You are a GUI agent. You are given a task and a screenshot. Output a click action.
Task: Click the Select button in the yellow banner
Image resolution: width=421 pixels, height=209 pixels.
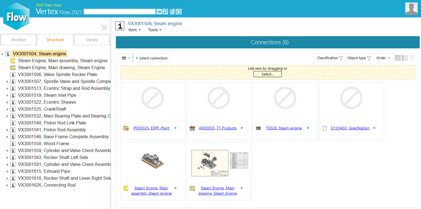pos(267,74)
